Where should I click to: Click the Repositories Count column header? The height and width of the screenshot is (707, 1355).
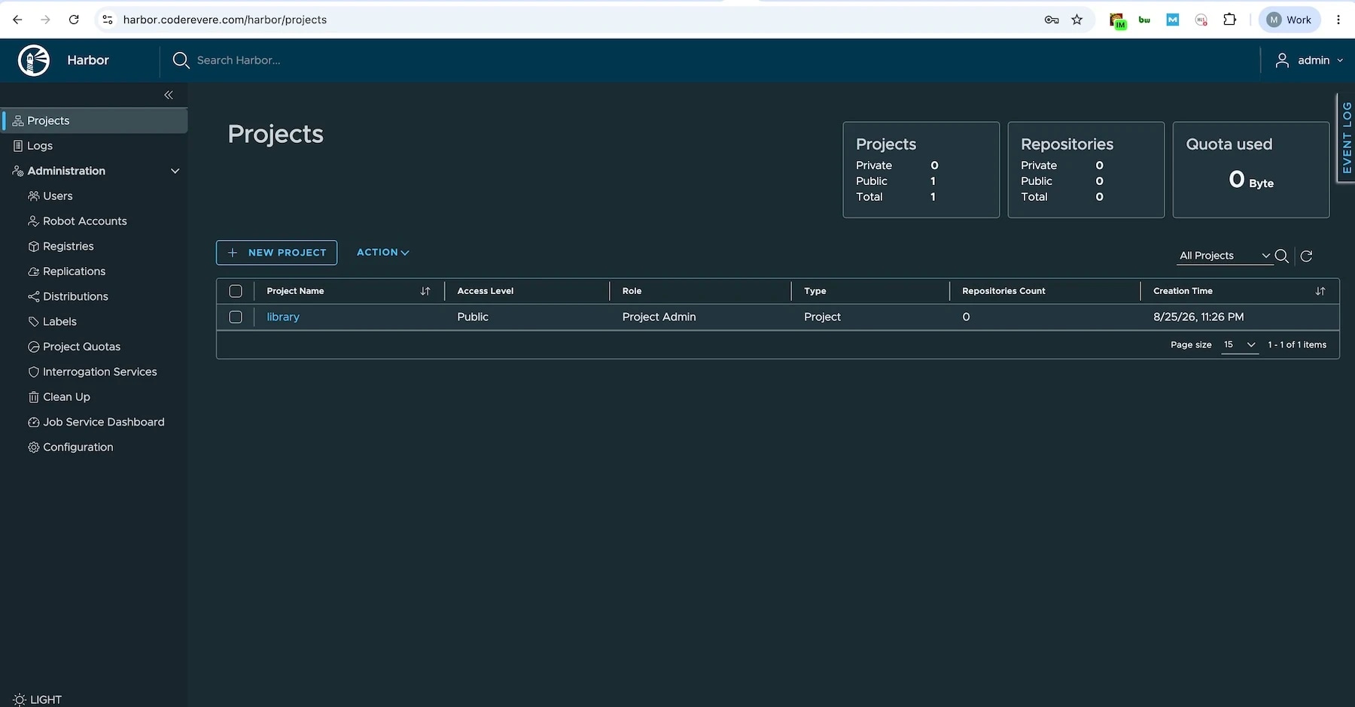1003,291
